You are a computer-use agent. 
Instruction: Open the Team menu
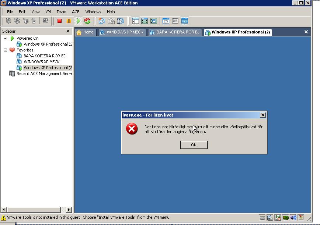click(x=61, y=12)
